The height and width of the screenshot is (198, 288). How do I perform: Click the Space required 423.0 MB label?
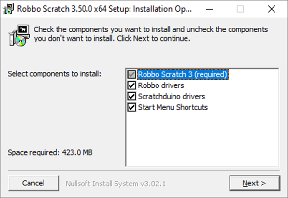point(50,152)
